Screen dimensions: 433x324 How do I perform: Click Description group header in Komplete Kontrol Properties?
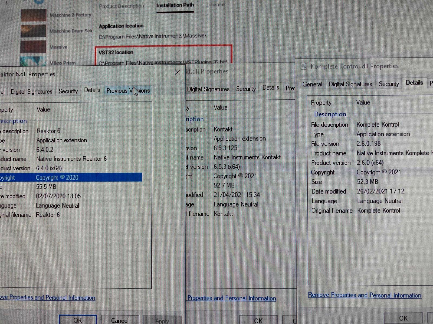click(x=330, y=114)
